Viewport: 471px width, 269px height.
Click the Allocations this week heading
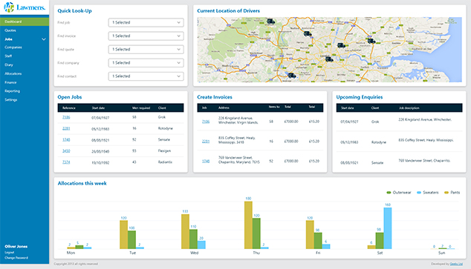pyautogui.click(x=82, y=183)
